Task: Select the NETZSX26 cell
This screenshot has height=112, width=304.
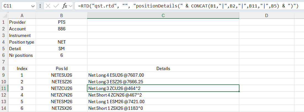Action: [62, 108]
